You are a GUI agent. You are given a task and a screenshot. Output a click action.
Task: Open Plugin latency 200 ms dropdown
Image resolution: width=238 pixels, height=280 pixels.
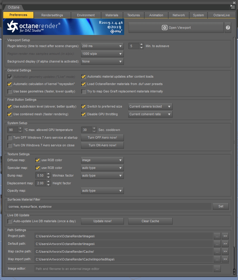click(102, 46)
